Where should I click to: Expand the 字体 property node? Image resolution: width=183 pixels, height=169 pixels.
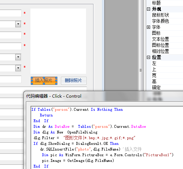[148, 27]
